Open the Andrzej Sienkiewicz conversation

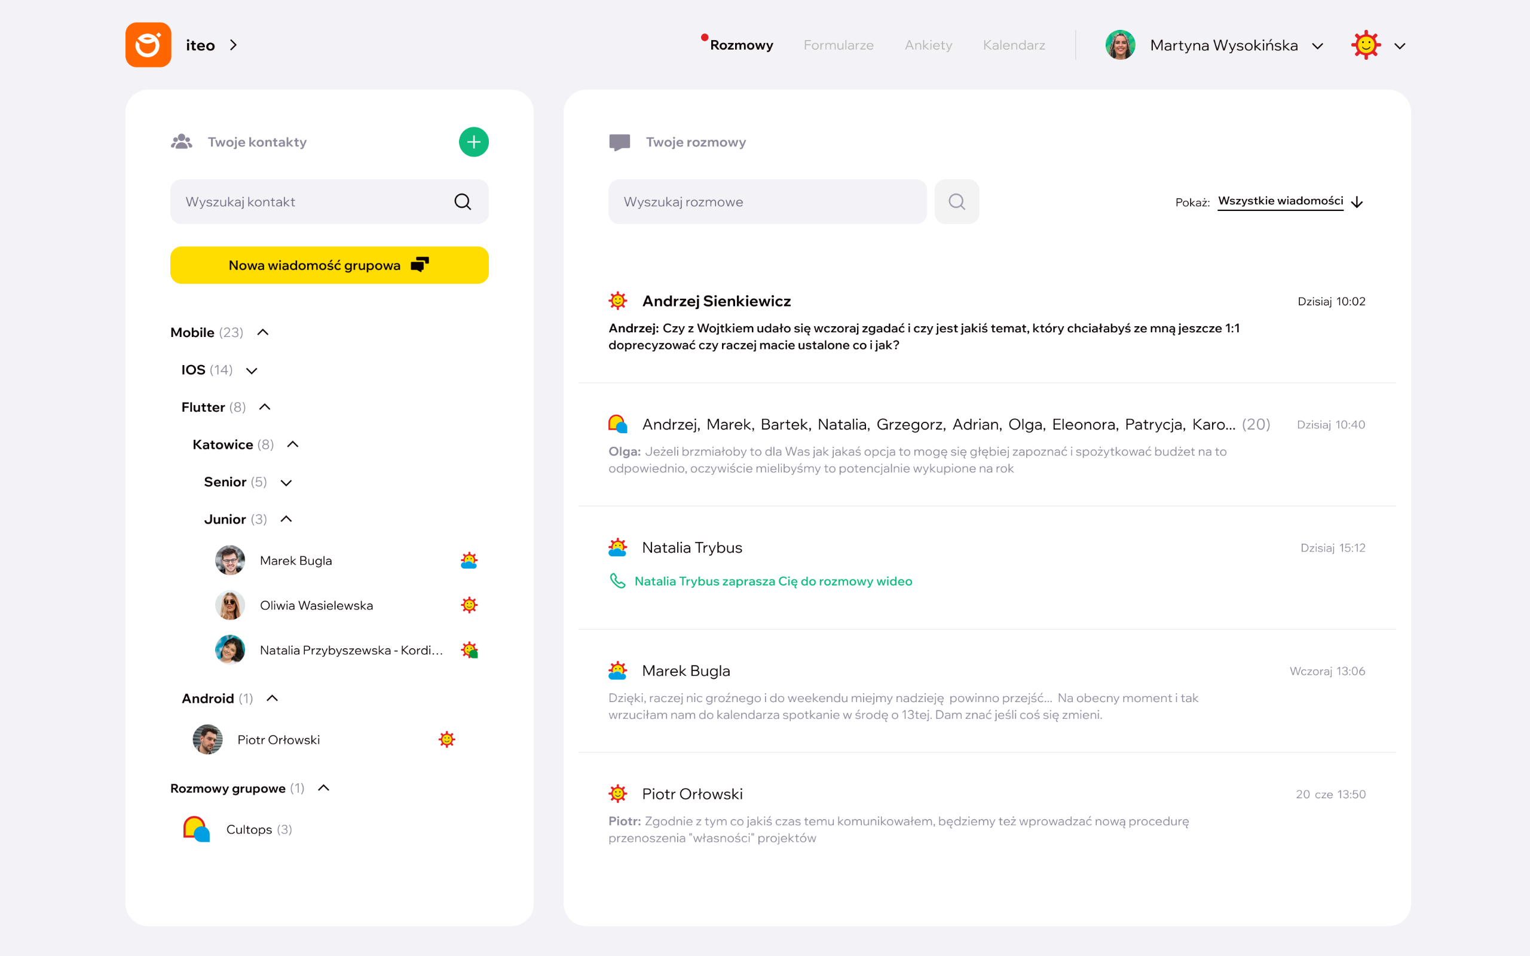tap(986, 321)
